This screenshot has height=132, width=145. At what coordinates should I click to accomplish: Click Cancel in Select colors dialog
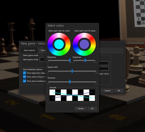tap(81, 108)
